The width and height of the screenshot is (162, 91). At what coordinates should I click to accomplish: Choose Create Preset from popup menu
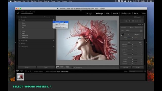point(60,22)
